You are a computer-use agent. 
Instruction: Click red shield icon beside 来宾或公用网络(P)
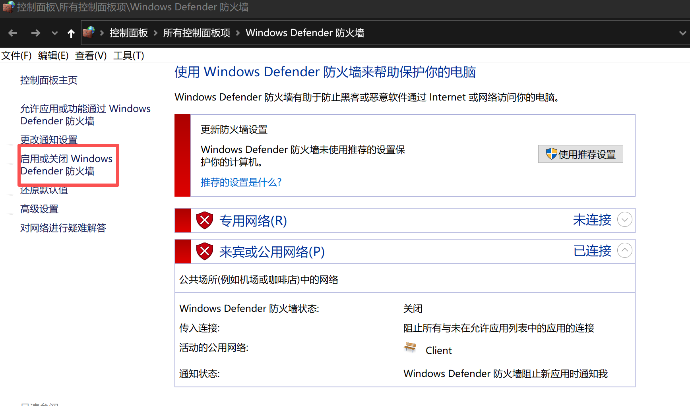click(x=205, y=251)
